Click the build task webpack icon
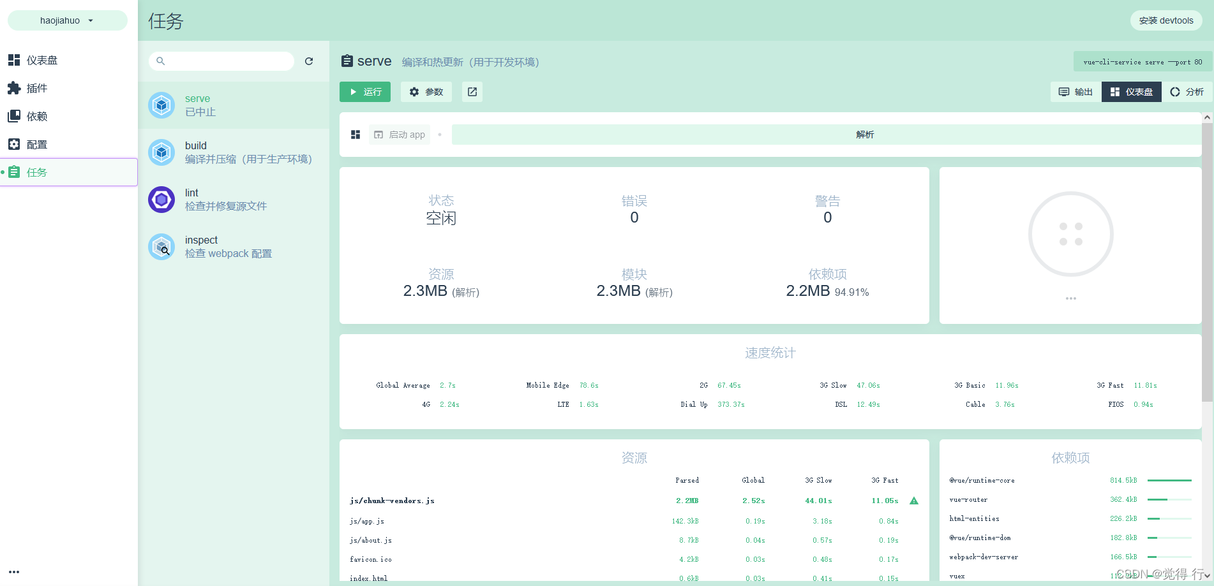 (161, 152)
